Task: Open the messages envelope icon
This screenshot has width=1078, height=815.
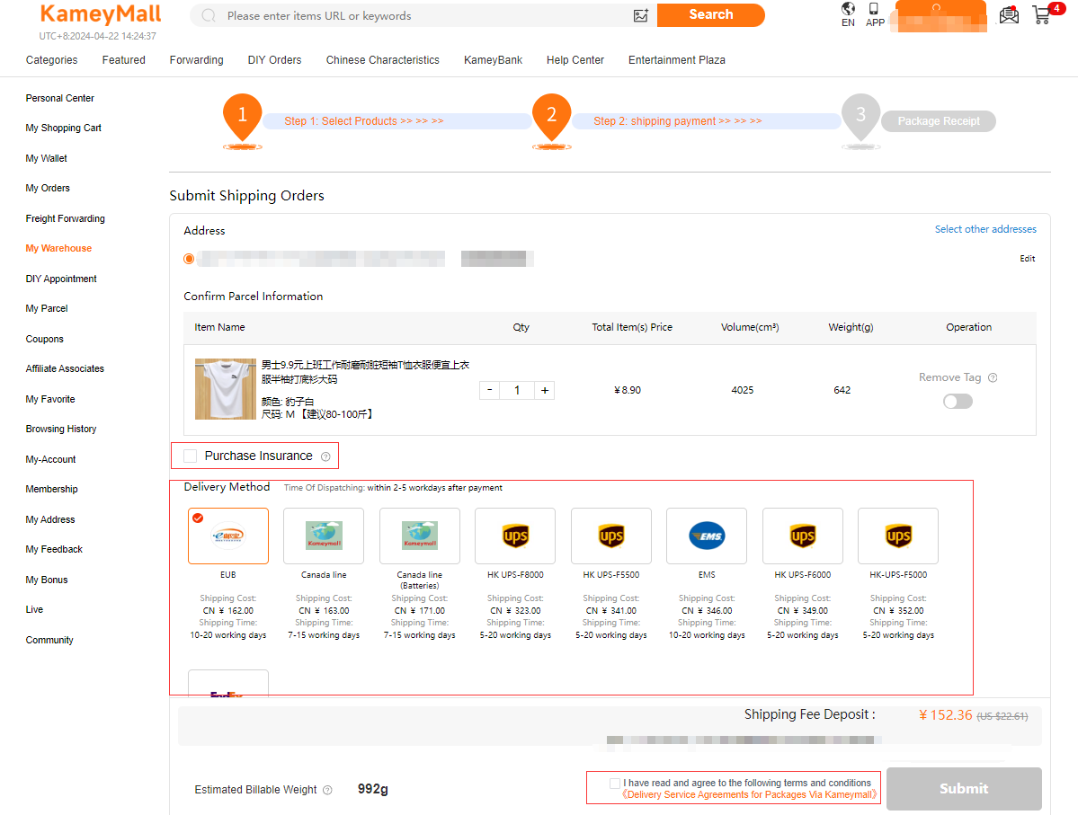Action: pos(1009,14)
